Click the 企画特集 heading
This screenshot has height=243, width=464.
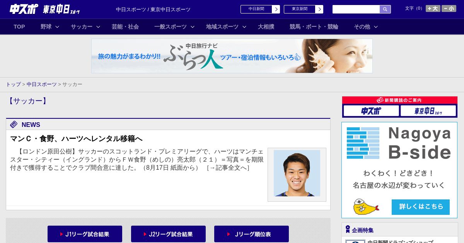tap(363, 230)
